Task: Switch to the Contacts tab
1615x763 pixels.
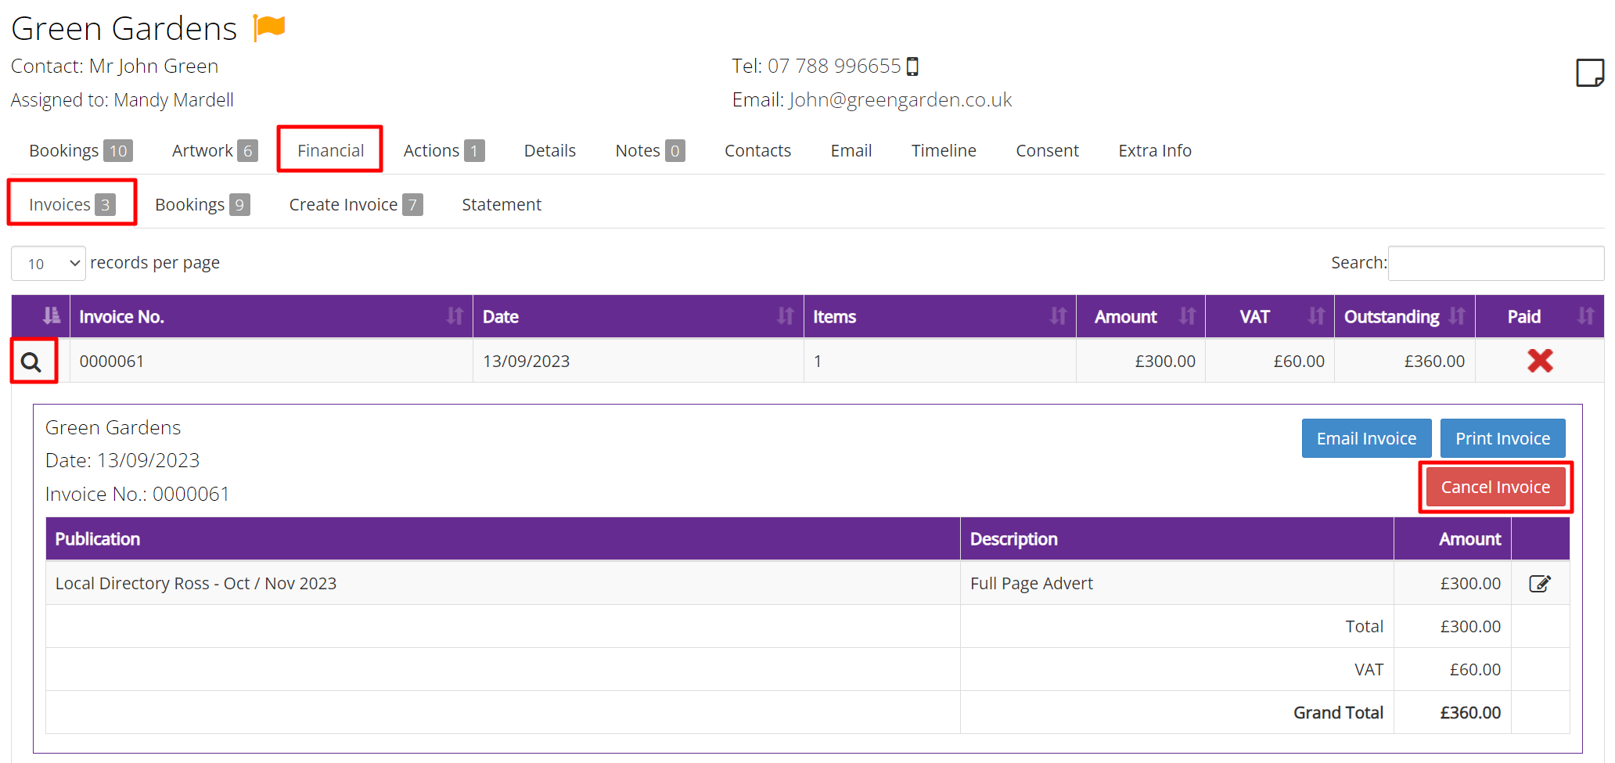Action: (x=757, y=150)
